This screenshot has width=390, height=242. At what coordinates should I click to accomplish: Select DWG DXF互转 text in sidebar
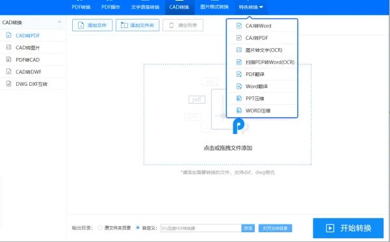point(32,84)
